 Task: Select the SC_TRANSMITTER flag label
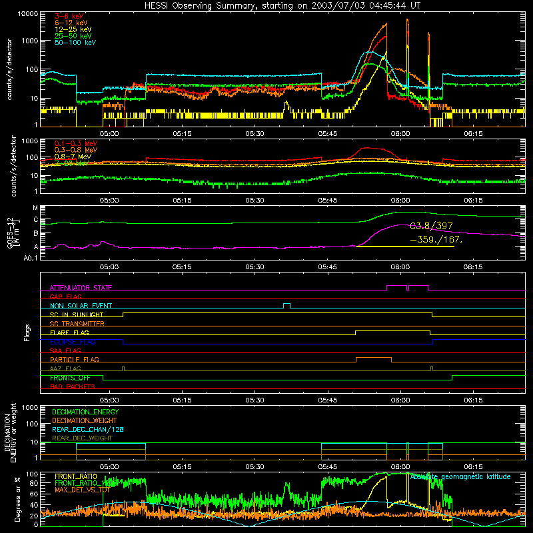(x=77, y=323)
